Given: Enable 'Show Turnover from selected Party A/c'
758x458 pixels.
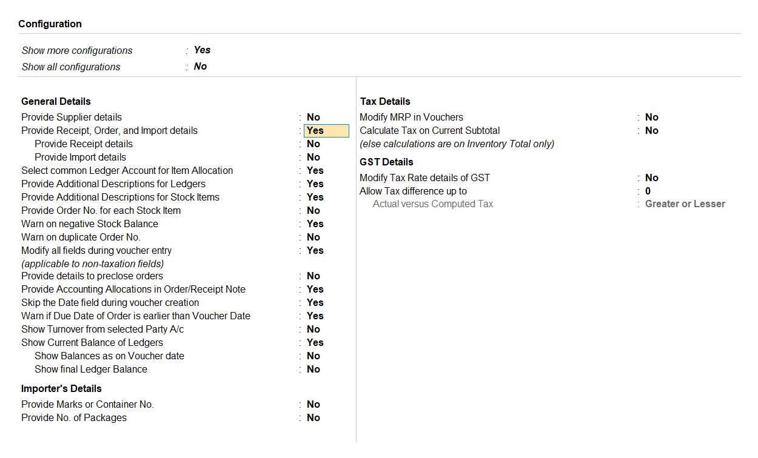Looking at the screenshot, I should [x=313, y=330].
